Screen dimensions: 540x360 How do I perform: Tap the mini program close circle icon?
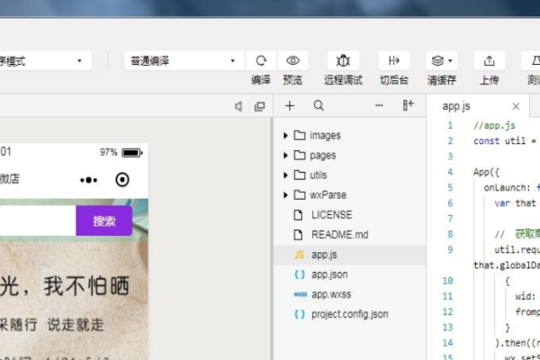(x=122, y=179)
